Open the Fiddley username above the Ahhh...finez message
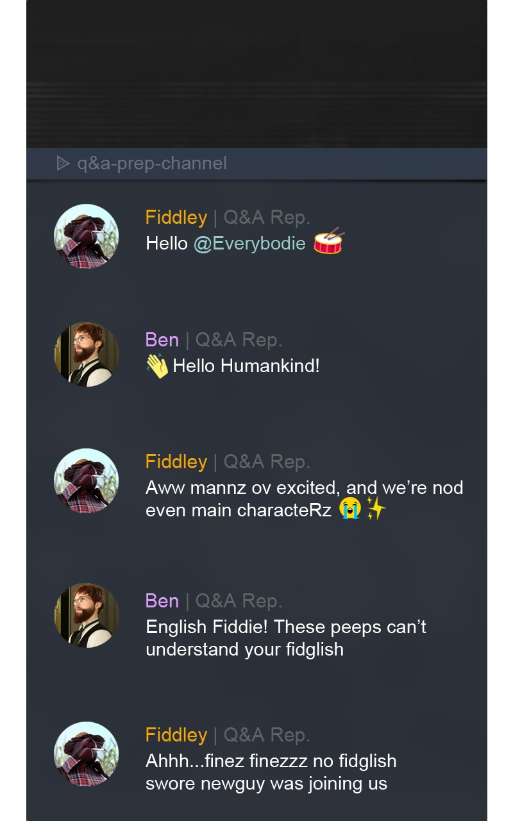 click(176, 735)
